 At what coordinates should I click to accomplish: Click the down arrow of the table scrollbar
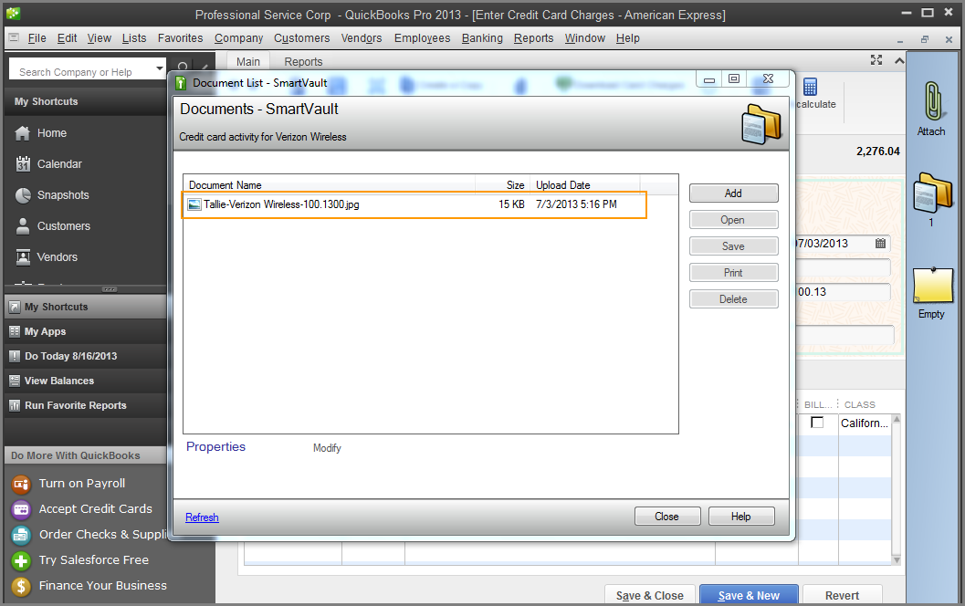(x=897, y=559)
